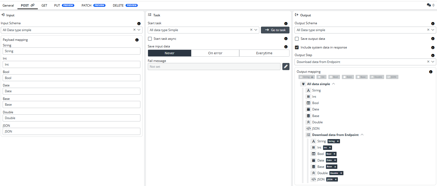Collapse Download data from Endpoint node
The height and width of the screenshot is (186, 437).
tap(362, 135)
